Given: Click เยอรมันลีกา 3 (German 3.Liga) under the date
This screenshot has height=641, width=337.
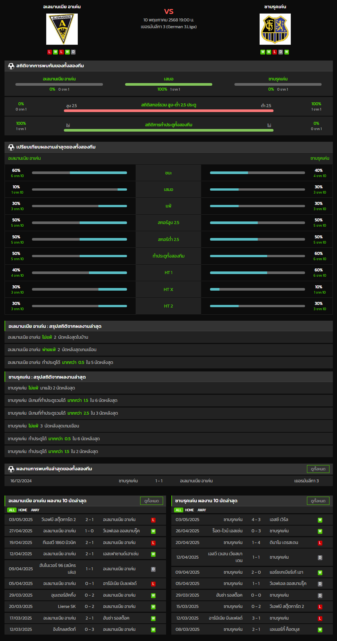Looking at the screenshot, I should tap(169, 27).
